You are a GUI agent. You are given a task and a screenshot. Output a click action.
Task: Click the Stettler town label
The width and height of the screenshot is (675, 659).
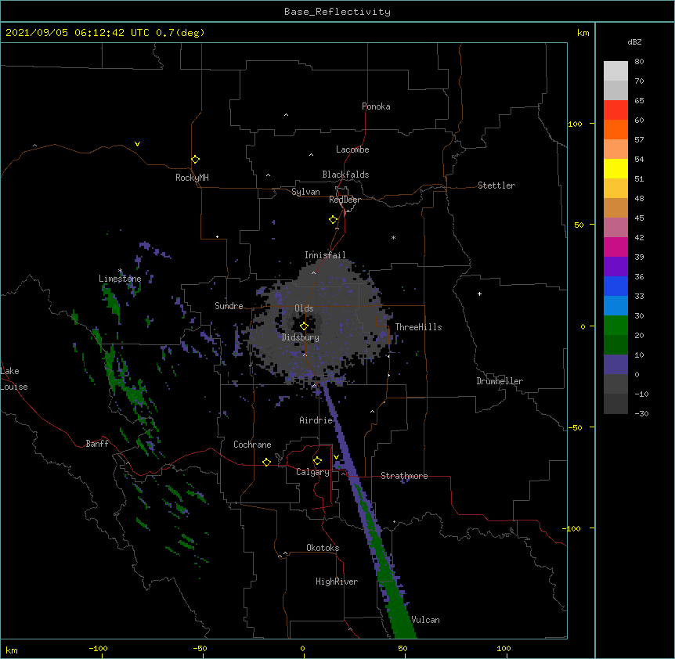[x=496, y=185]
